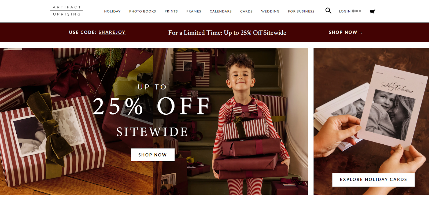This screenshot has width=429, height=198.
Task: Expand the Calendars navigation menu
Action: coord(220,11)
